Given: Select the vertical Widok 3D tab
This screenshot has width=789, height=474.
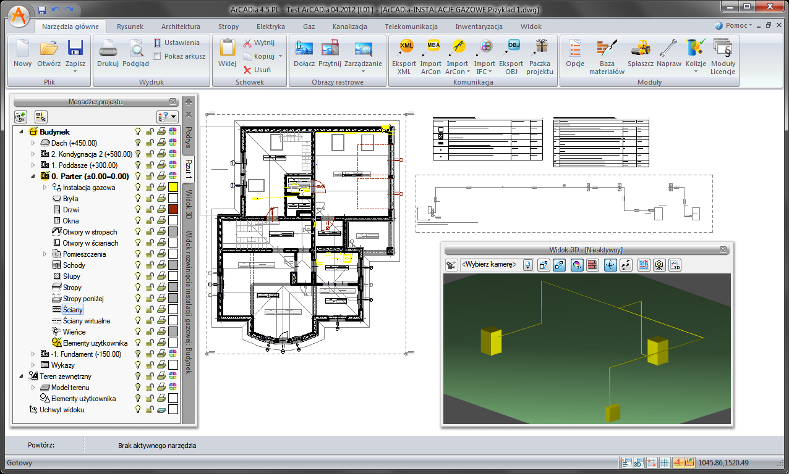Looking at the screenshot, I should click(x=189, y=206).
